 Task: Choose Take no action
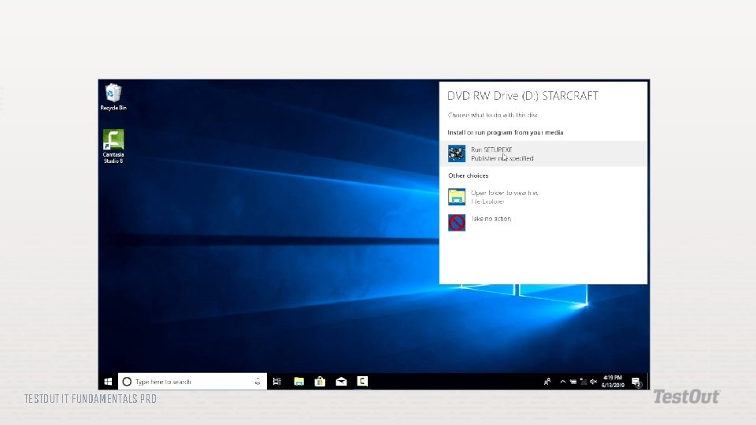pos(543,222)
